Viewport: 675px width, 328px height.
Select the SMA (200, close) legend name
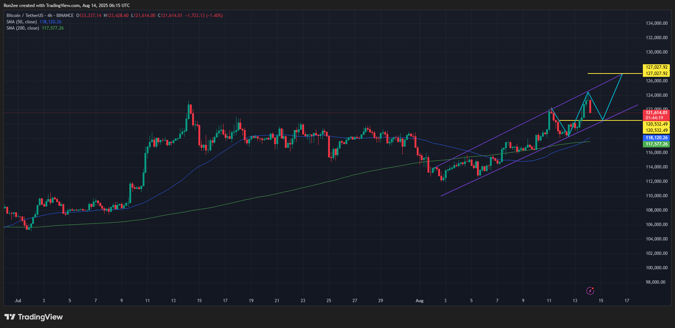pyautogui.click(x=23, y=28)
